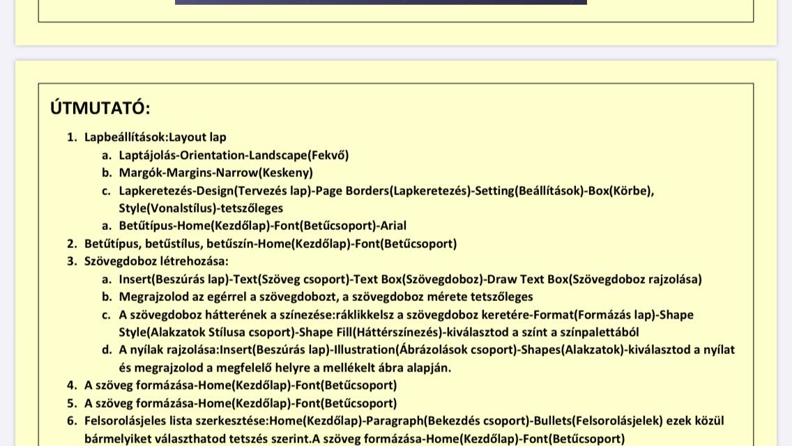This screenshot has width=792, height=446.
Task: Click the ÚTMUTATÓ: heading
Action: coord(100,108)
